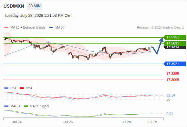The width and height of the screenshot is (187, 127).
Task: Select the 17.5031 green resistance label
Action: click(175, 43)
